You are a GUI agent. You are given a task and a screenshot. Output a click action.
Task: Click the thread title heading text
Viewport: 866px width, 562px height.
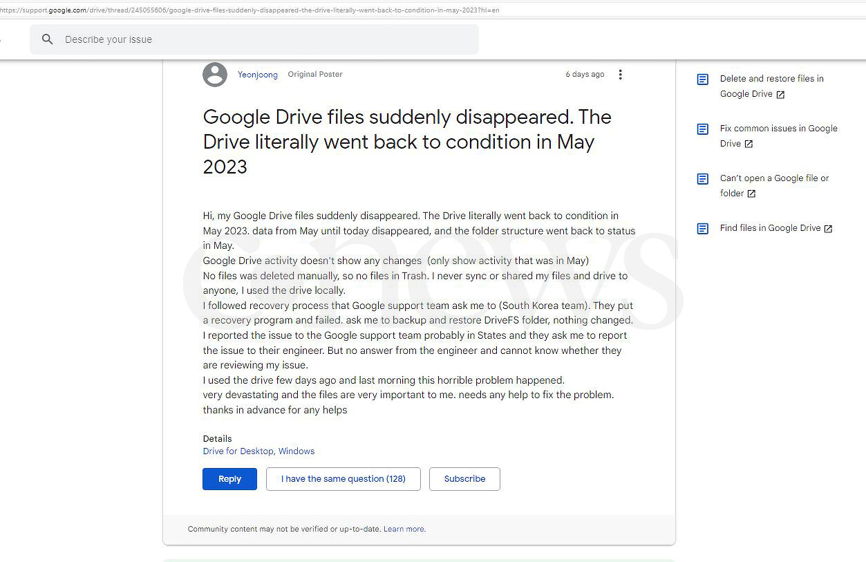(407, 142)
